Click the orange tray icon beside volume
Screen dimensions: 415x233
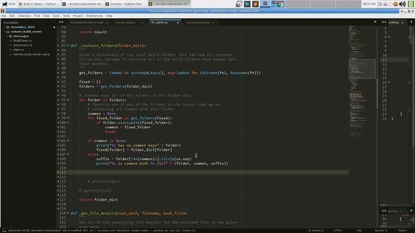(396, 4)
